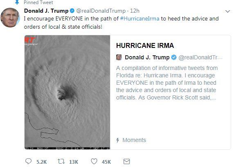
Task: Open the HURRICANE IRMA moment title
Action: point(145,45)
